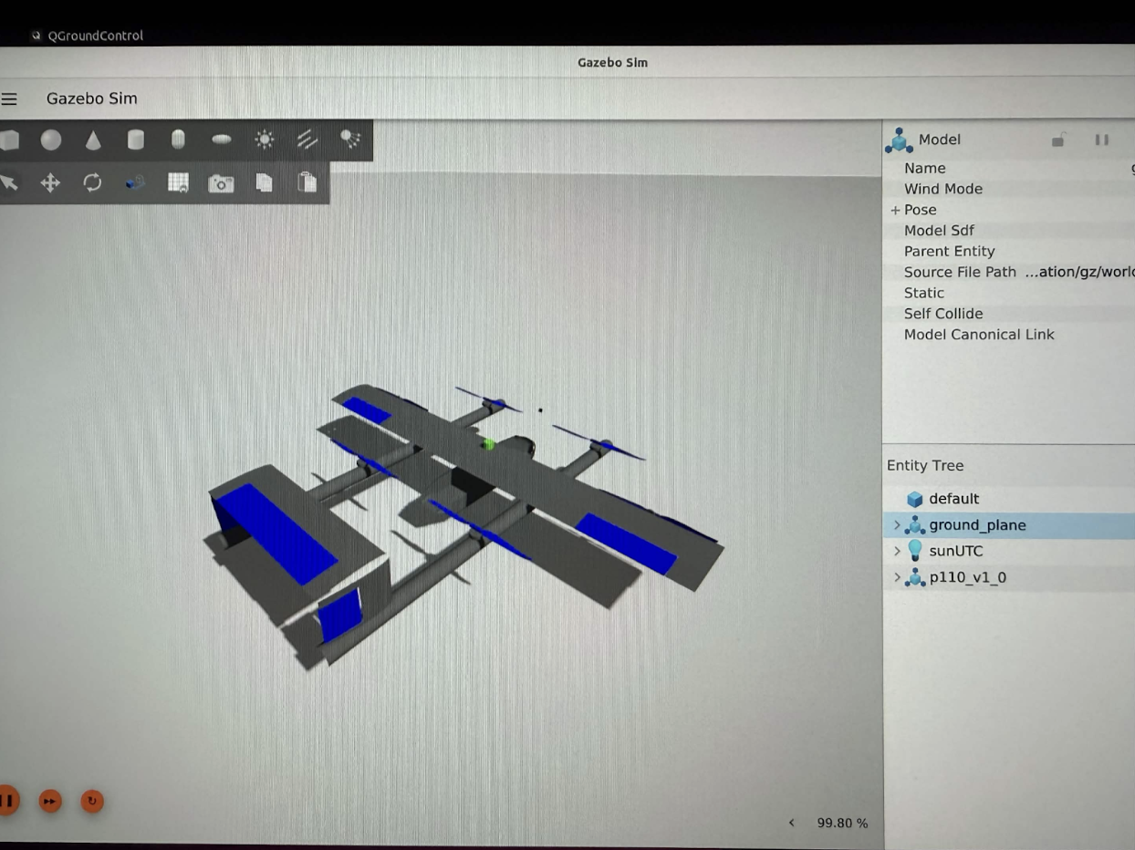Expand the ground_plane tree entry
This screenshot has width=1135, height=850.
(896, 525)
